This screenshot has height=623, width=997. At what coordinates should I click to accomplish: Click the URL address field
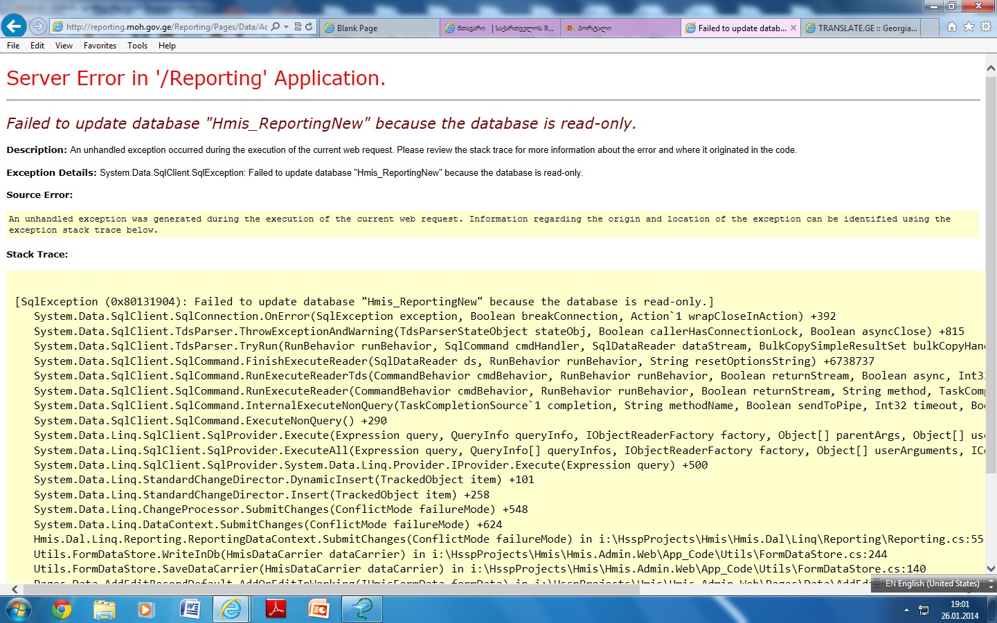[x=166, y=27]
